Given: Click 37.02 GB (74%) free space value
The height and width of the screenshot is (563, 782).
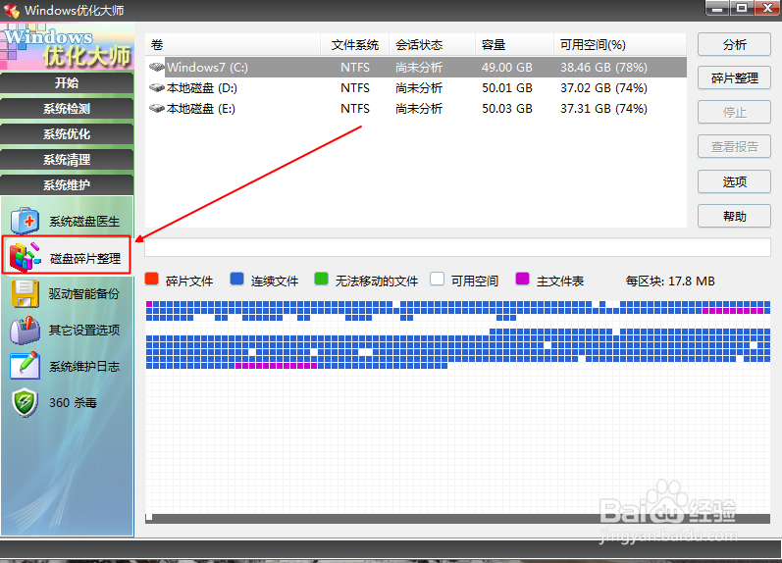Looking at the screenshot, I should pos(604,88).
